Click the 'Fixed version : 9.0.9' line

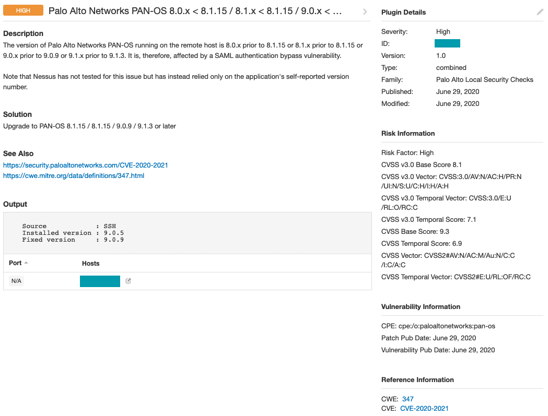click(x=73, y=240)
